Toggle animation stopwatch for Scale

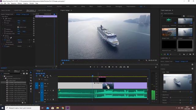(x=5, y=23)
